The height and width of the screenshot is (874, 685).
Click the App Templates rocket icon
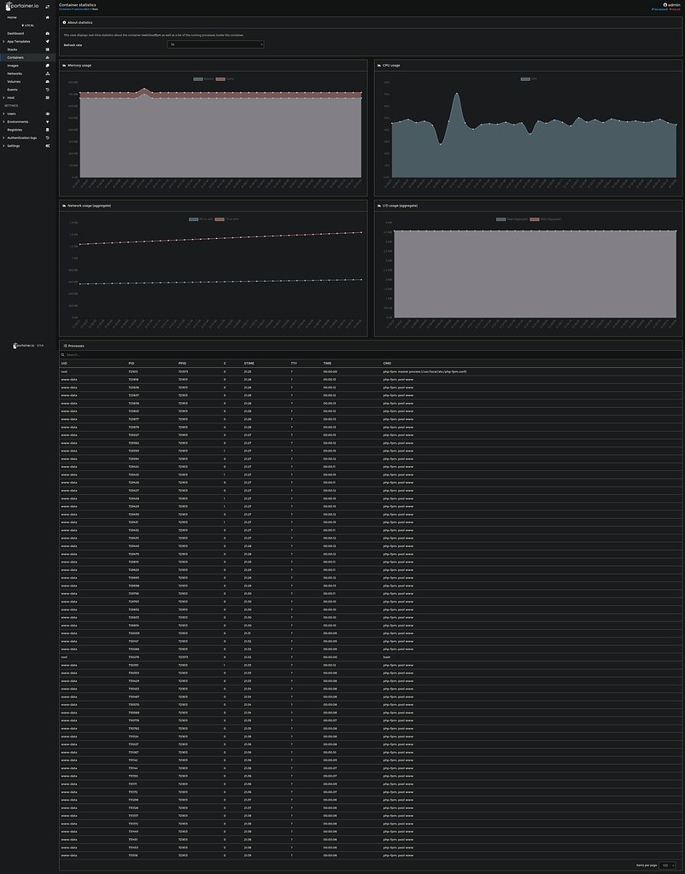(x=48, y=41)
